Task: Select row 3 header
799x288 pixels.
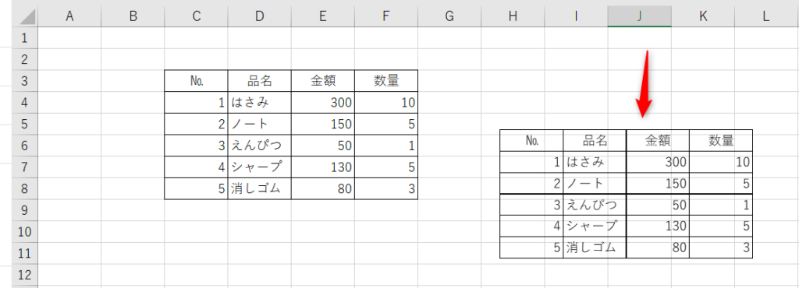Action: pos(26,81)
